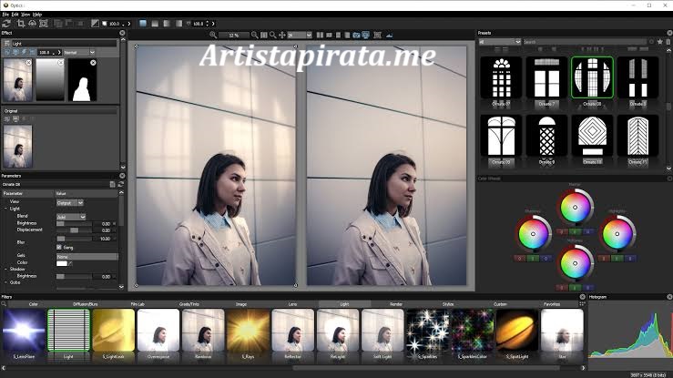Remove the gradient mask layer via X icon
This screenshot has height=378, width=673.
(60, 63)
